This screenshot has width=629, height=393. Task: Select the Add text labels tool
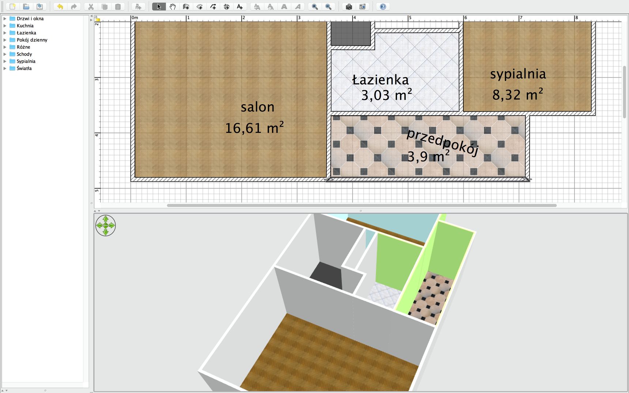click(240, 7)
